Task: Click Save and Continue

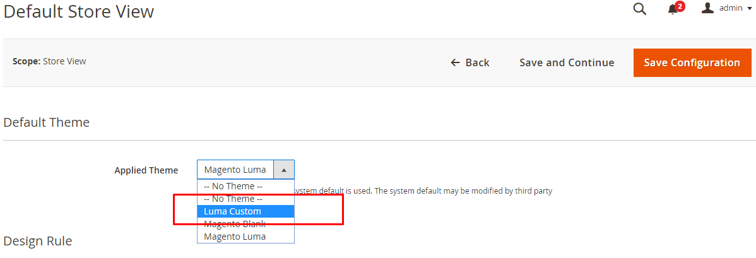Action: coord(567,62)
